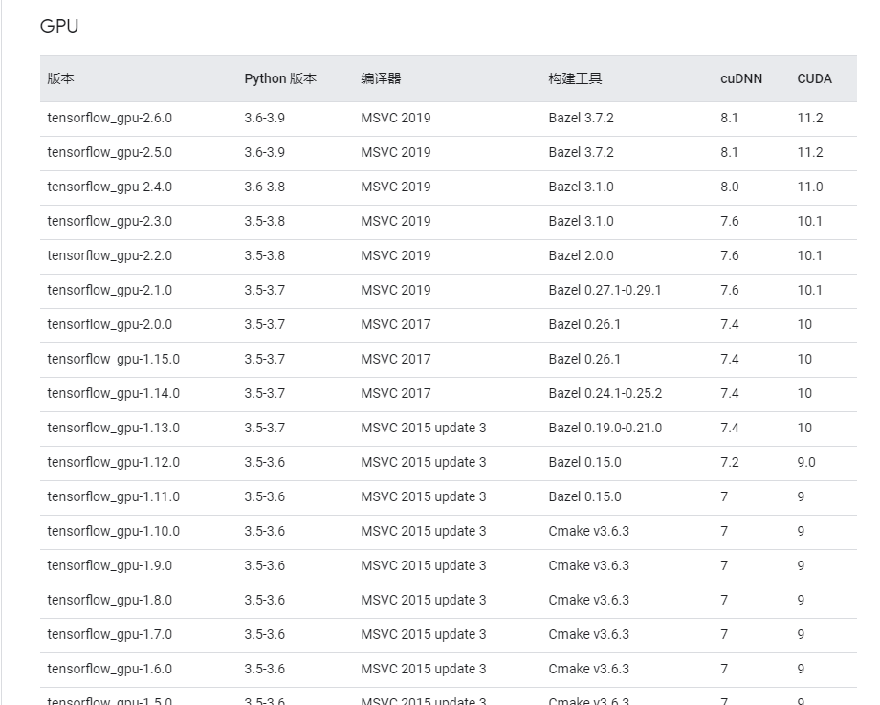The height and width of the screenshot is (705, 880).
Task: Click CUDA 10.1 in tensorflow_gpu-2.2.0 row
Action: 810,256
